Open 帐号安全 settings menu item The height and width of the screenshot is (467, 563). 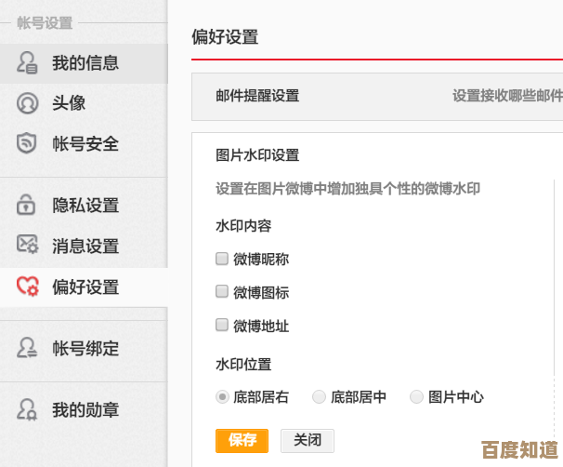[x=85, y=143]
